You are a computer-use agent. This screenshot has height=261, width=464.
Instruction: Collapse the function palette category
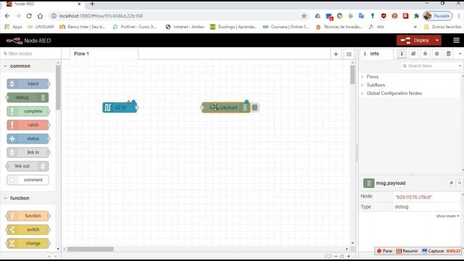pyautogui.click(x=20, y=198)
